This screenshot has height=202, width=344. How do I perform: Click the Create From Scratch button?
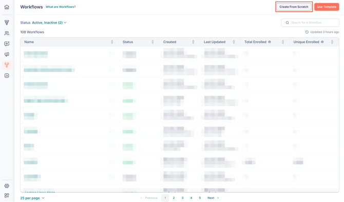click(x=294, y=7)
